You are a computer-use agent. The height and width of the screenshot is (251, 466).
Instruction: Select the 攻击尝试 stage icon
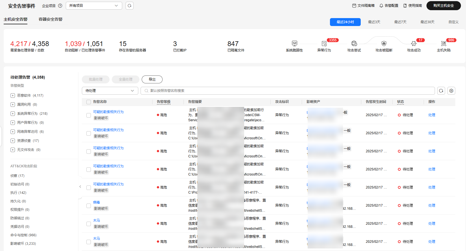354,43
